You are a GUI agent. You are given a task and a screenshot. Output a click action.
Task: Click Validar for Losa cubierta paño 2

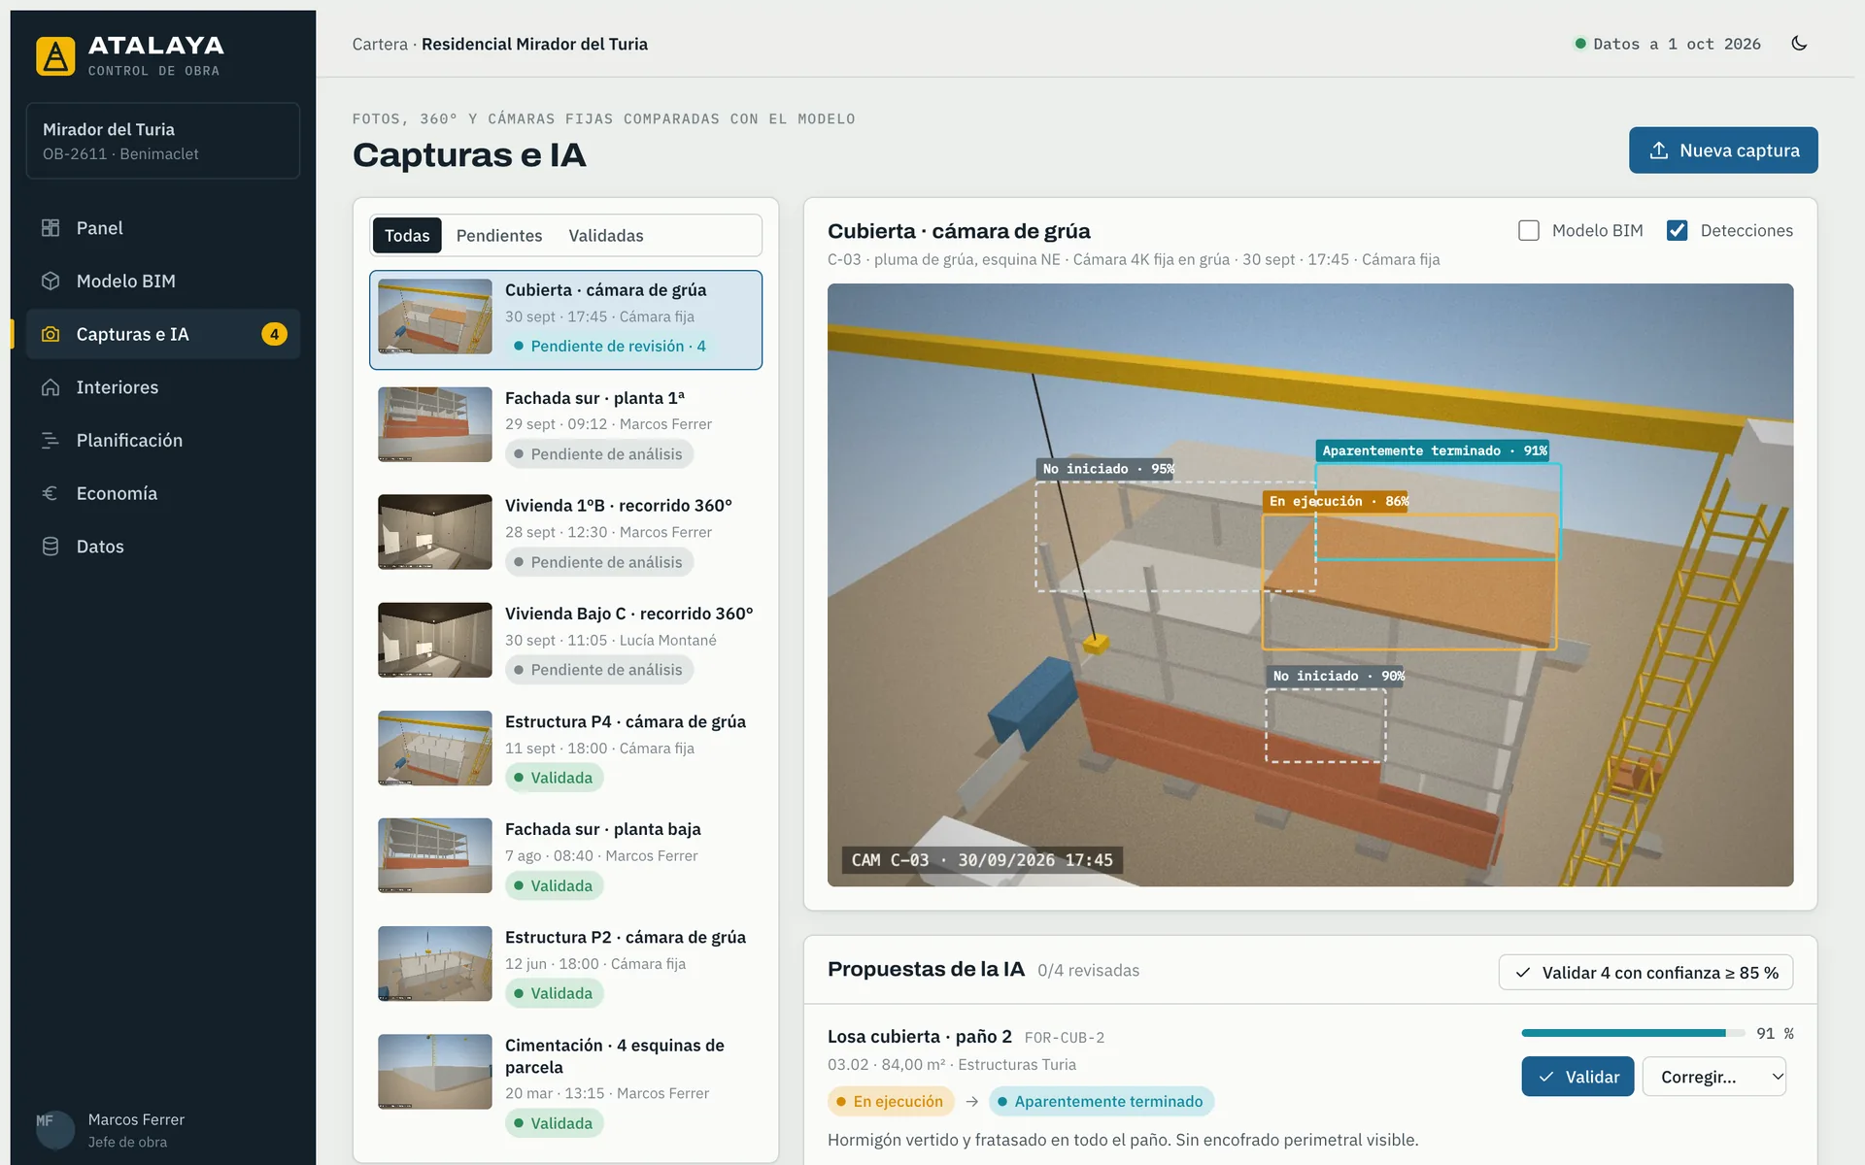click(1577, 1077)
